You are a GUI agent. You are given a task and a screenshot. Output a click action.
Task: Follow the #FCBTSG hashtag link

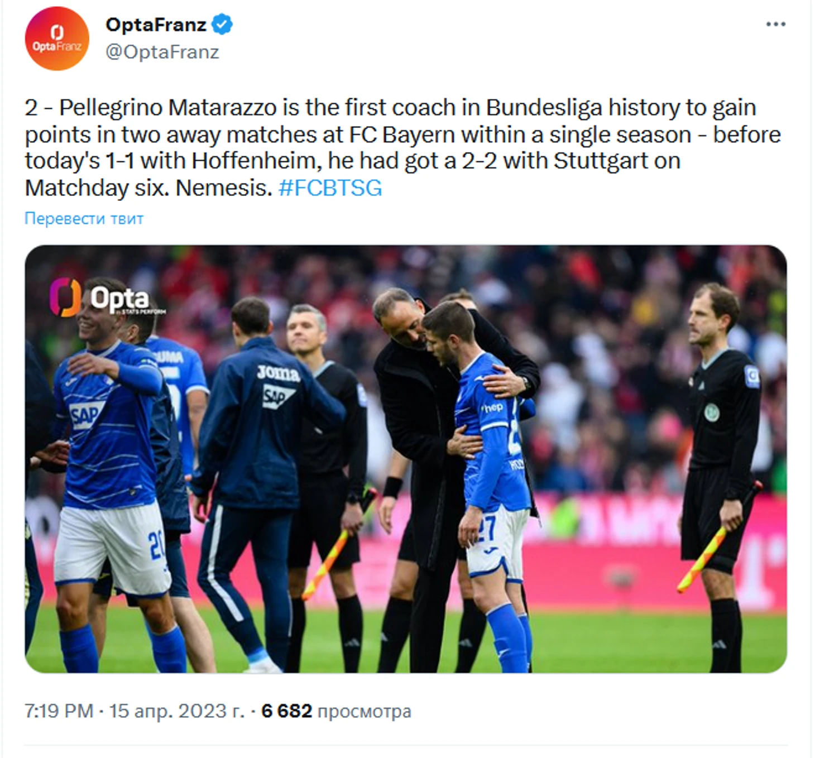[330, 188]
